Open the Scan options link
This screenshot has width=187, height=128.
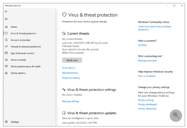(x=69, y=68)
